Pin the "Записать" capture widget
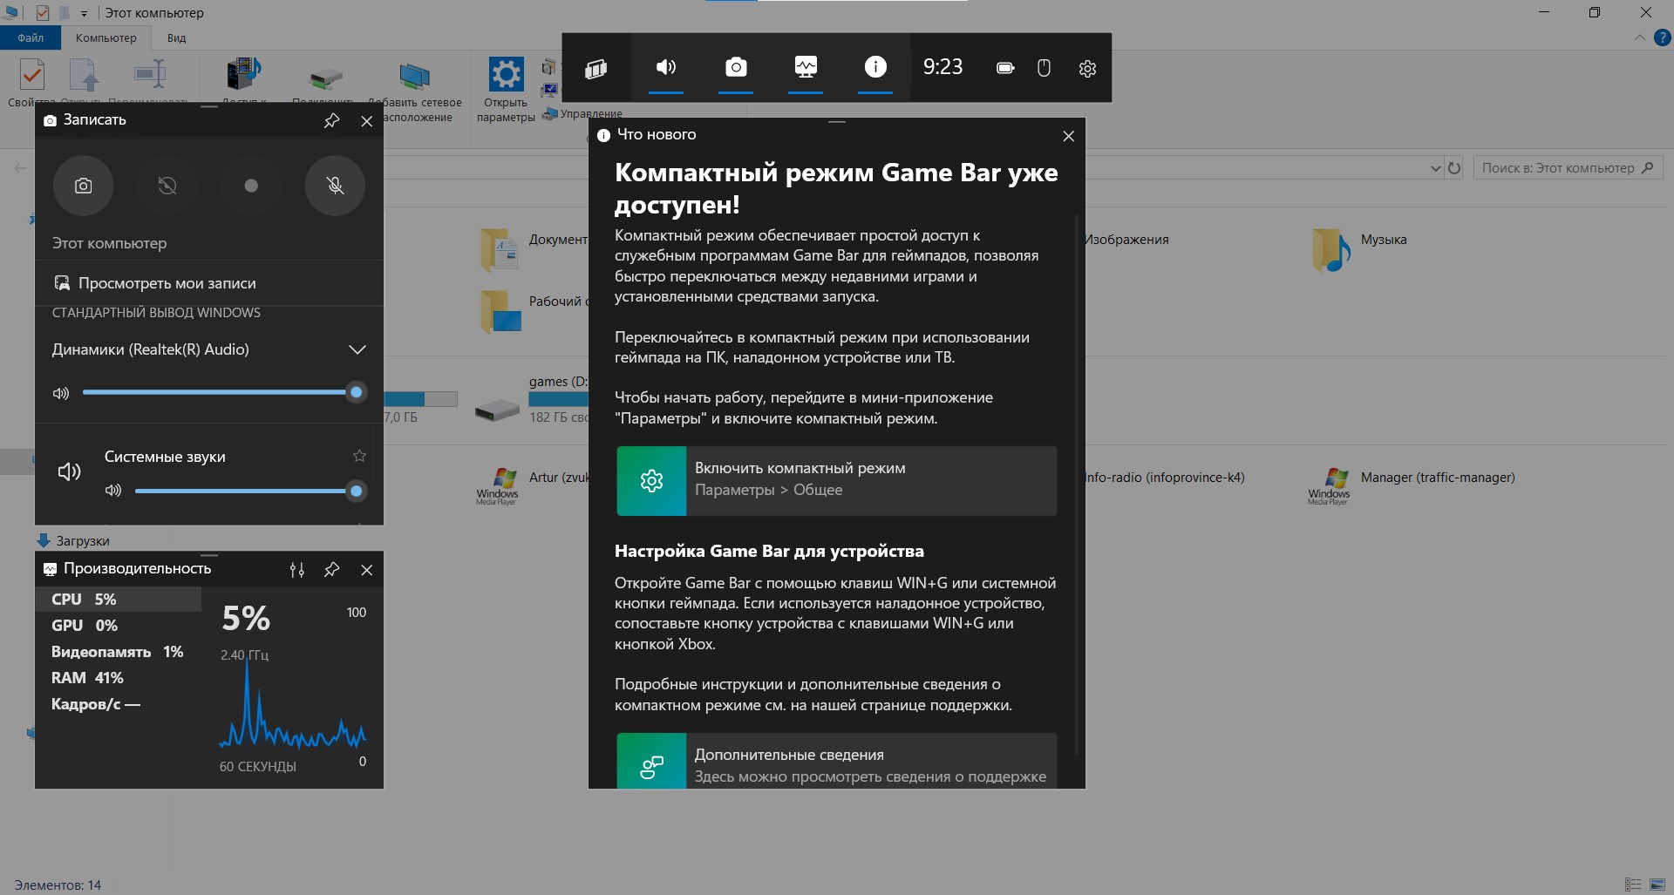The height and width of the screenshot is (895, 1674). (x=331, y=121)
